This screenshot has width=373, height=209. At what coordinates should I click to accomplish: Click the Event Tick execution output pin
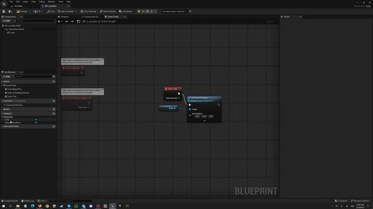(179, 93)
